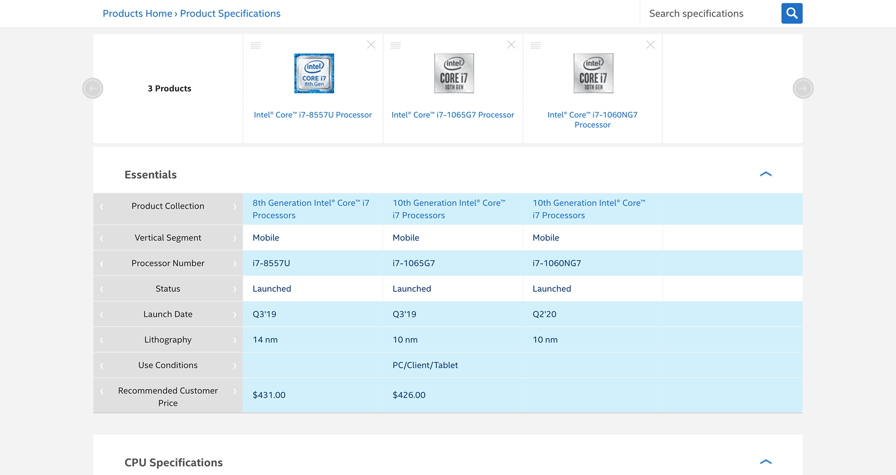Remove the i7-1060NG7 processor from comparison
The image size is (896, 475).
point(651,45)
